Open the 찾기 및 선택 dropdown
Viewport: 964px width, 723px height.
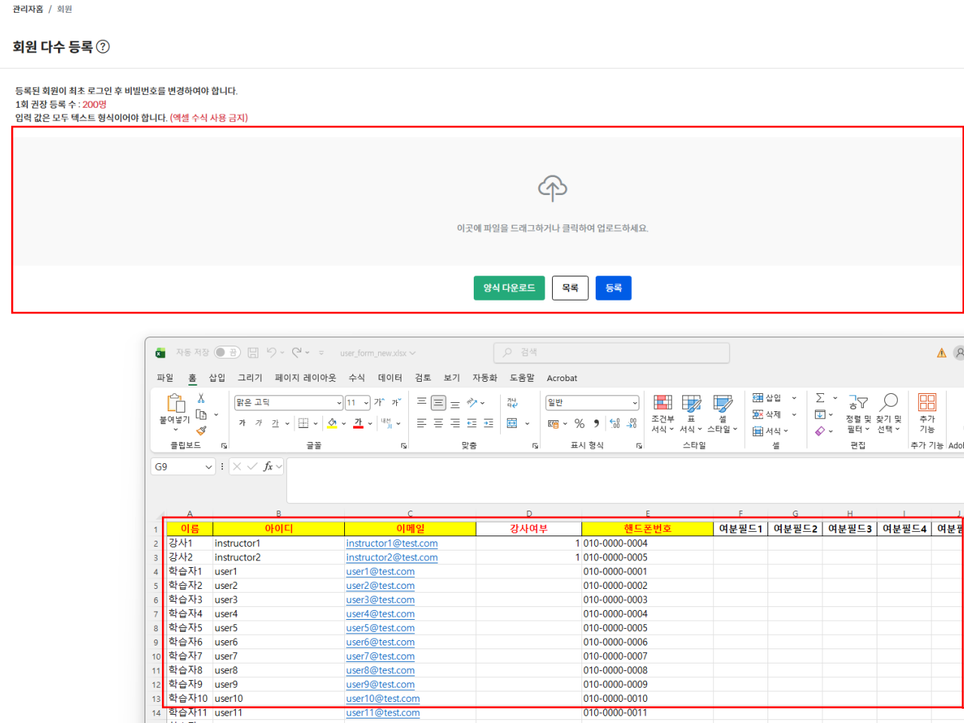[889, 413]
